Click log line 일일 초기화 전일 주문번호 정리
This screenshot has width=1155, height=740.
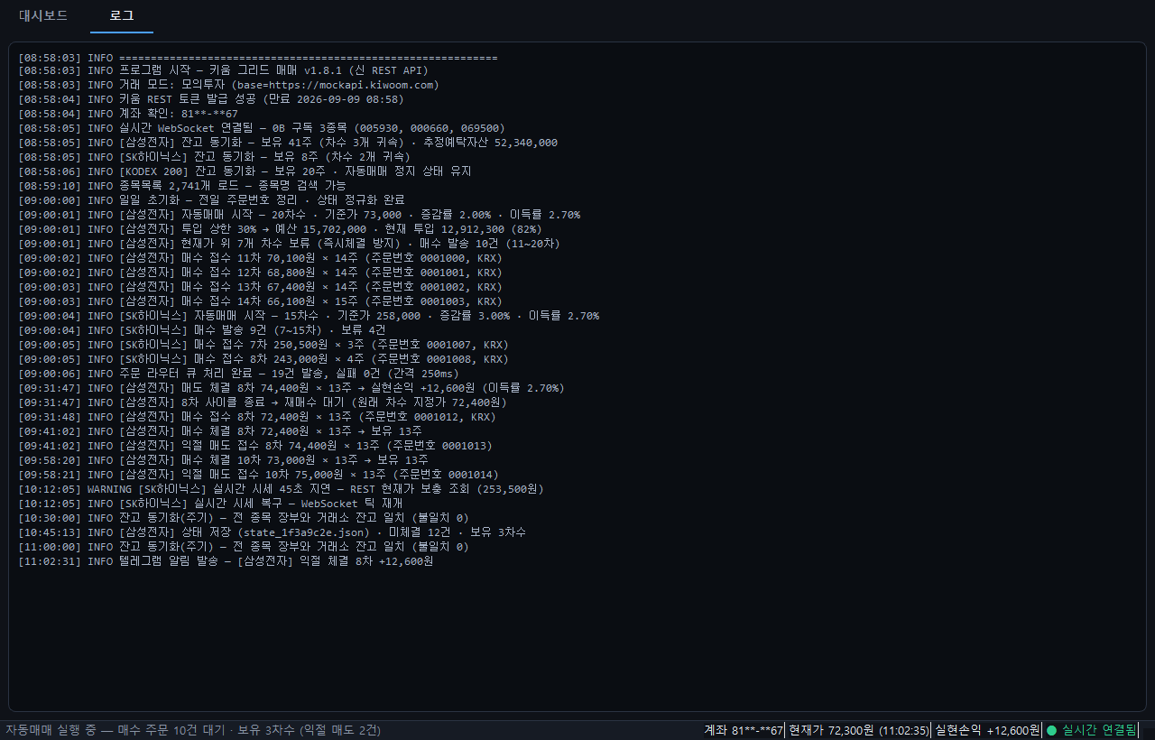pyautogui.click(x=211, y=200)
